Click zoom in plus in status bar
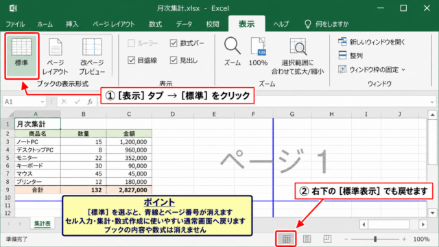The height and width of the screenshot is (247, 439). [x=404, y=239]
